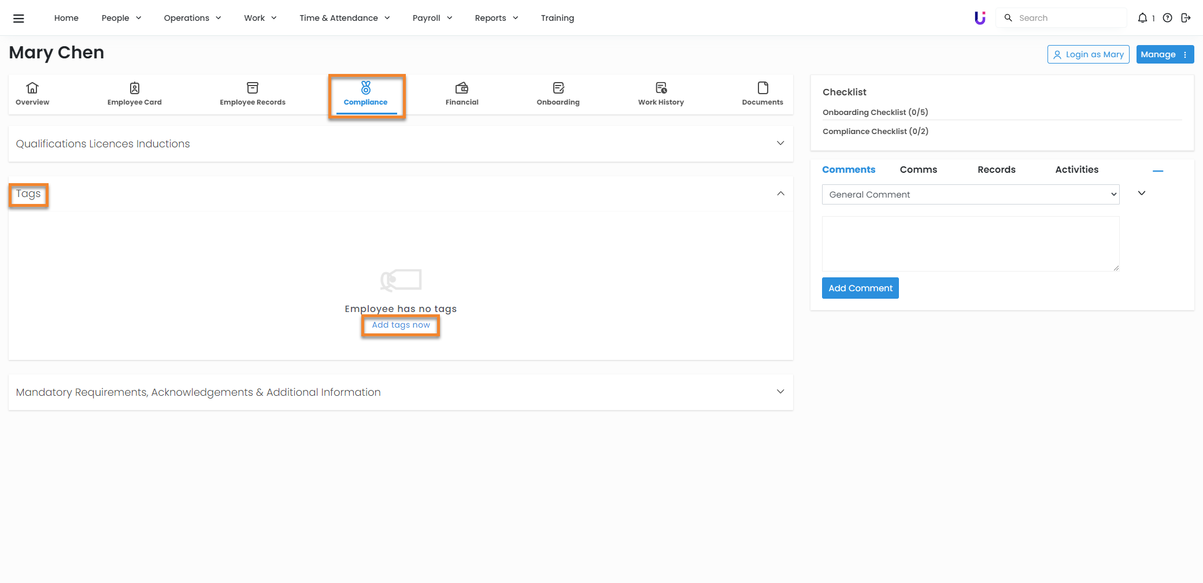
Task: Select the Employee Card icon
Action: 134,88
